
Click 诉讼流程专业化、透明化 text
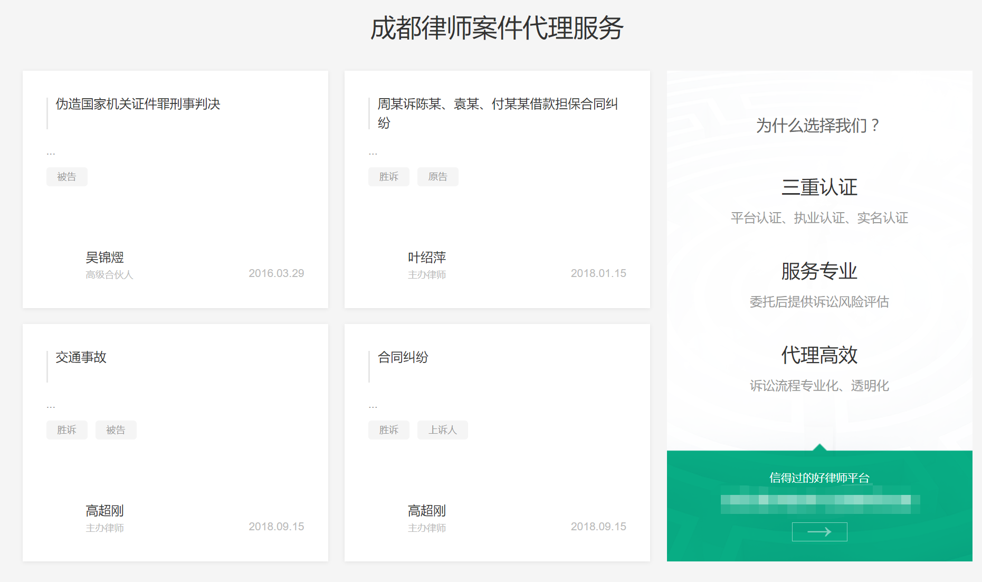[819, 386]
